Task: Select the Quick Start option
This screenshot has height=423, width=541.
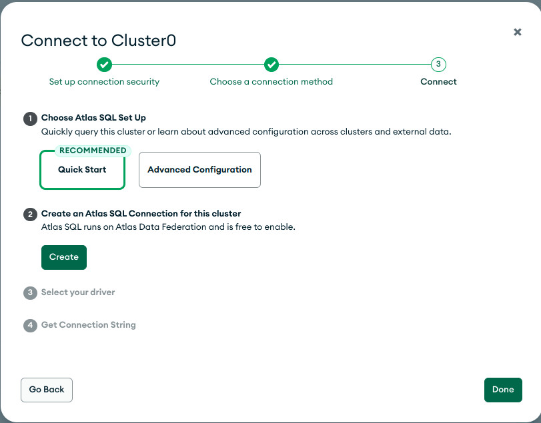Action: point(82,169)
